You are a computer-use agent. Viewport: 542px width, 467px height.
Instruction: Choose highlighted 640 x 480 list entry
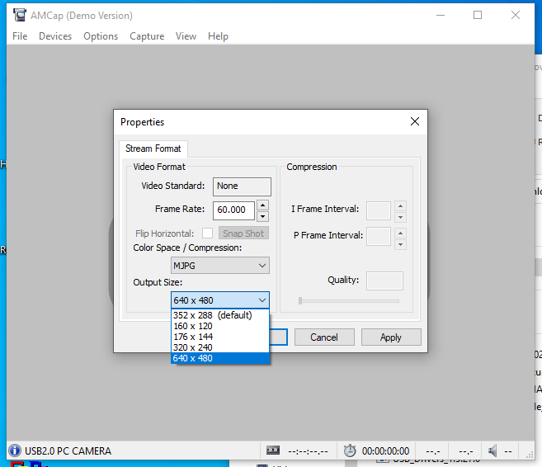220,358
